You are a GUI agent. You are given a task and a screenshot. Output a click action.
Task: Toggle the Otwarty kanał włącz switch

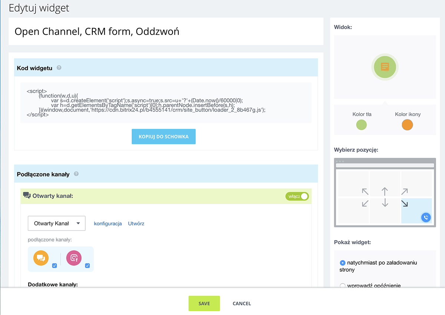[x=297, y=196]
